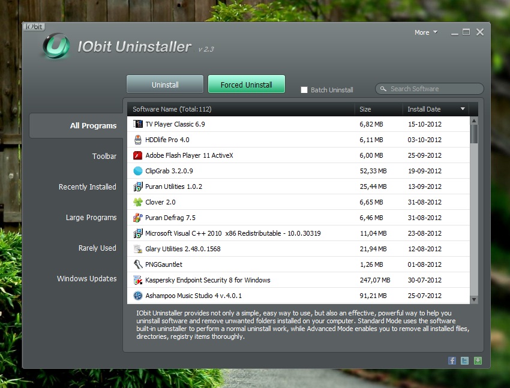The image size is (510, 388).
Task: Click the 03-10-2012 install date
Action: (x=425, y=140)
